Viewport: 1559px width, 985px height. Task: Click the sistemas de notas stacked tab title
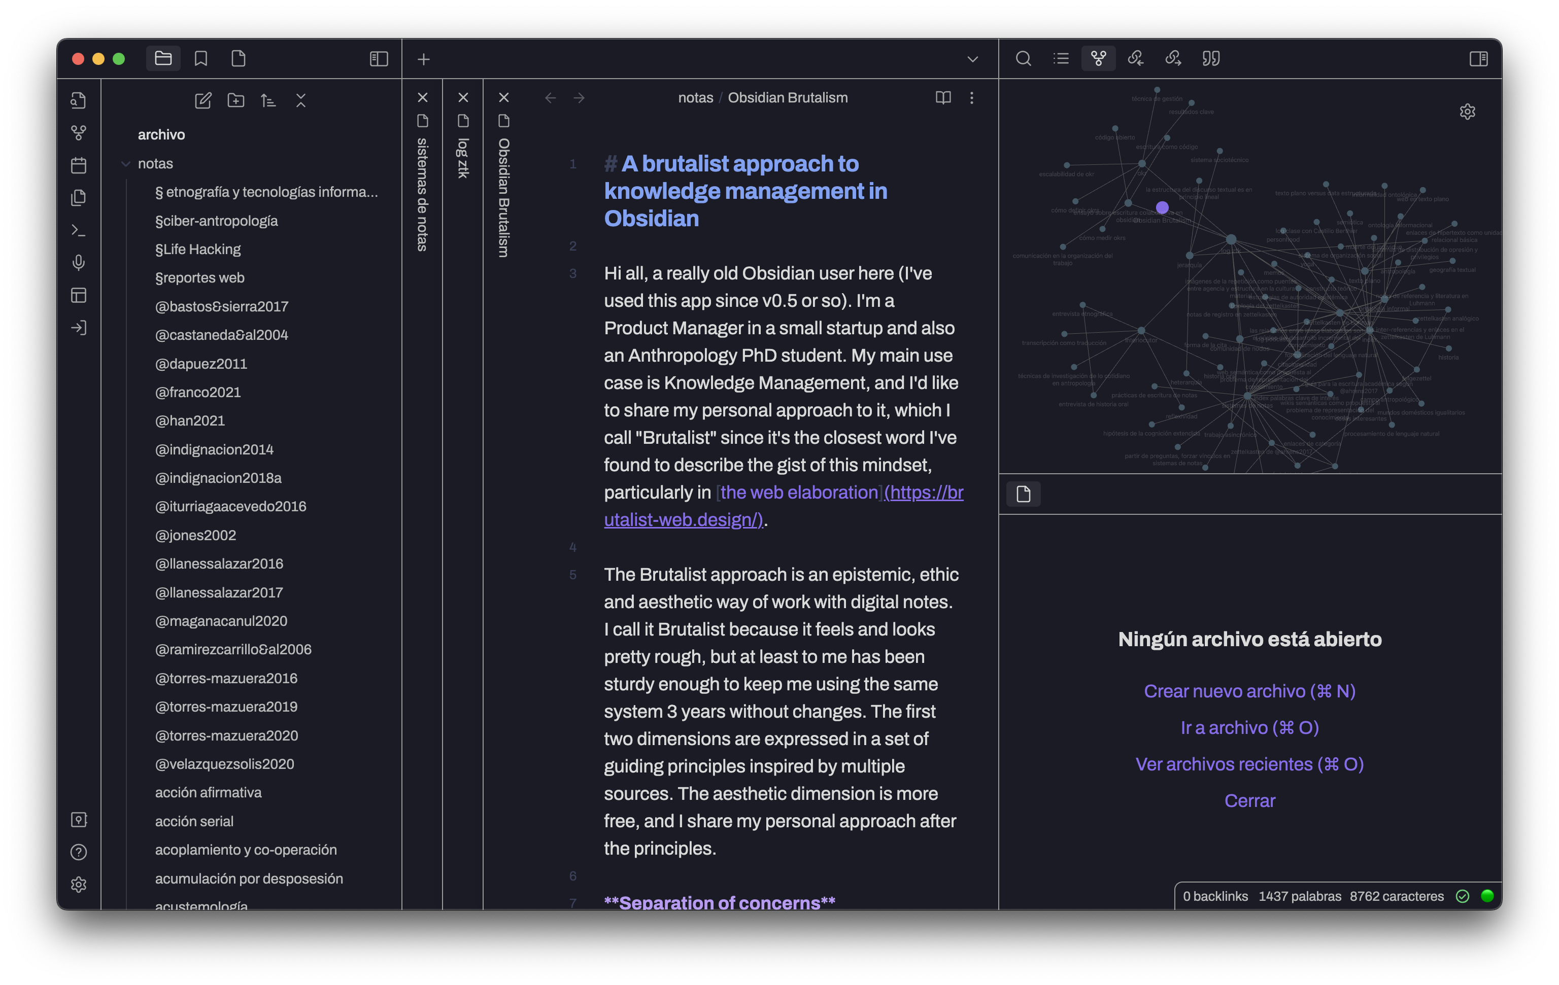pyautogui.click(x=423, y=195)
